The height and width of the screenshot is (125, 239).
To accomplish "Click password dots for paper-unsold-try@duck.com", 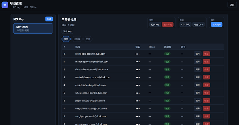I will [138, 101].
